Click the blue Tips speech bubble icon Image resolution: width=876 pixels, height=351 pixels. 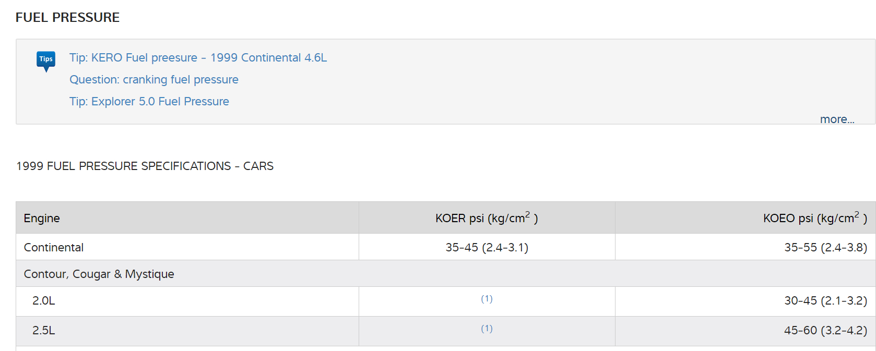pyautogui.click(x=46, y=60)
